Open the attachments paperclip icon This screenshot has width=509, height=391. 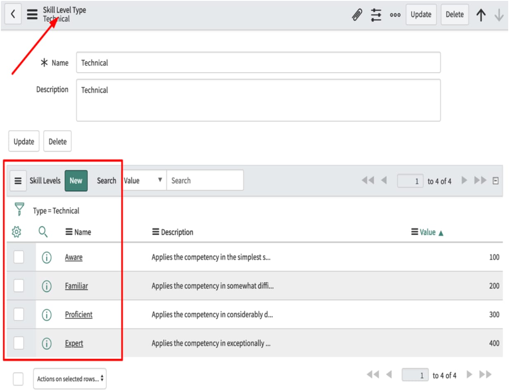point(357,14)
